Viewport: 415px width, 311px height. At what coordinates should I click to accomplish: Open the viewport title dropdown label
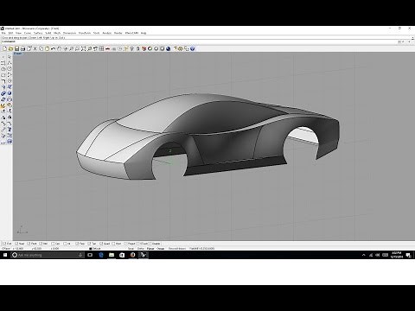point(17,54)
